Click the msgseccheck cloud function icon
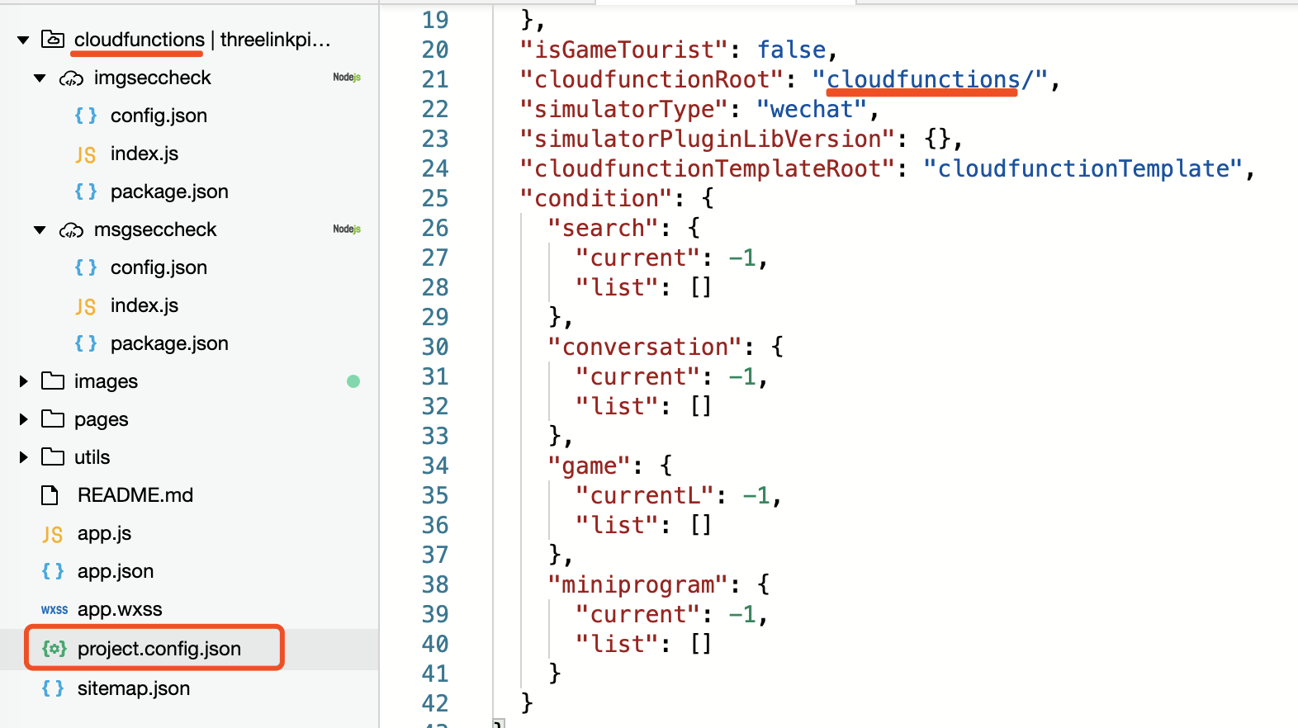Image resolution: width=1298 pixels, height=728 pixels. tap(71, 230)
